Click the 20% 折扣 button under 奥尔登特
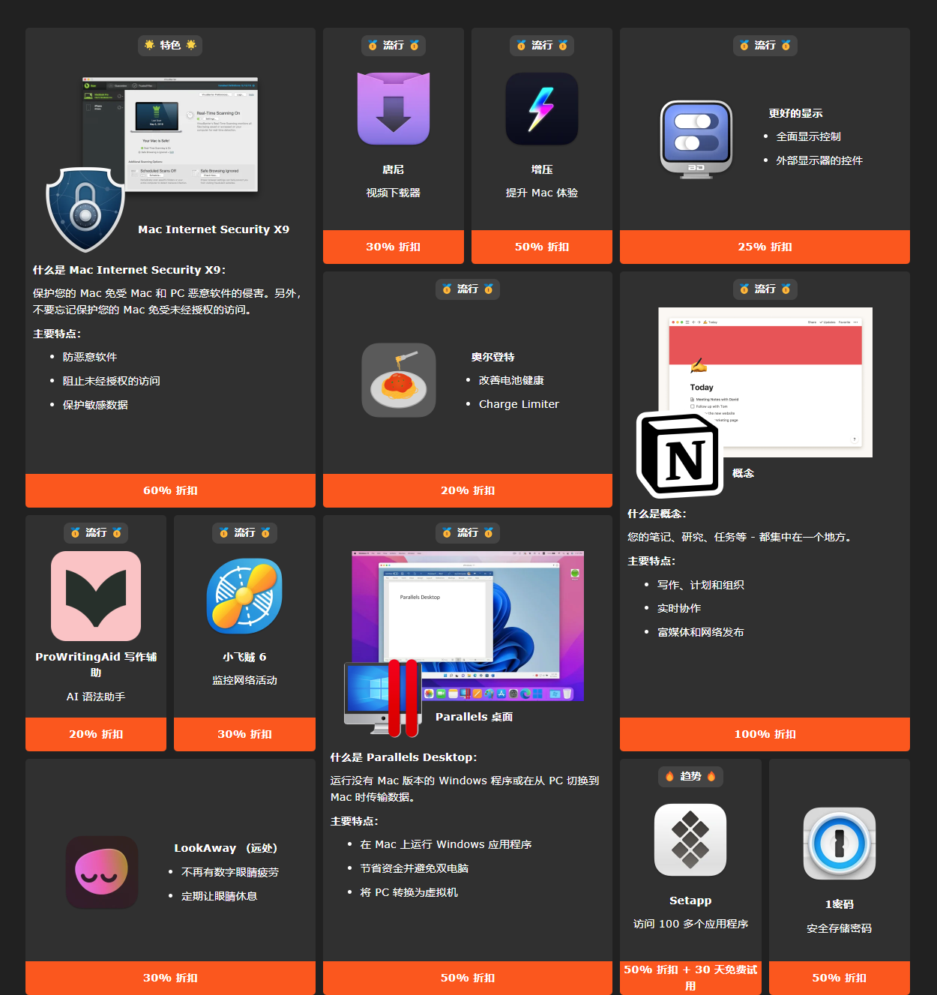The image size is (937, 995). (x=468, y=490)
